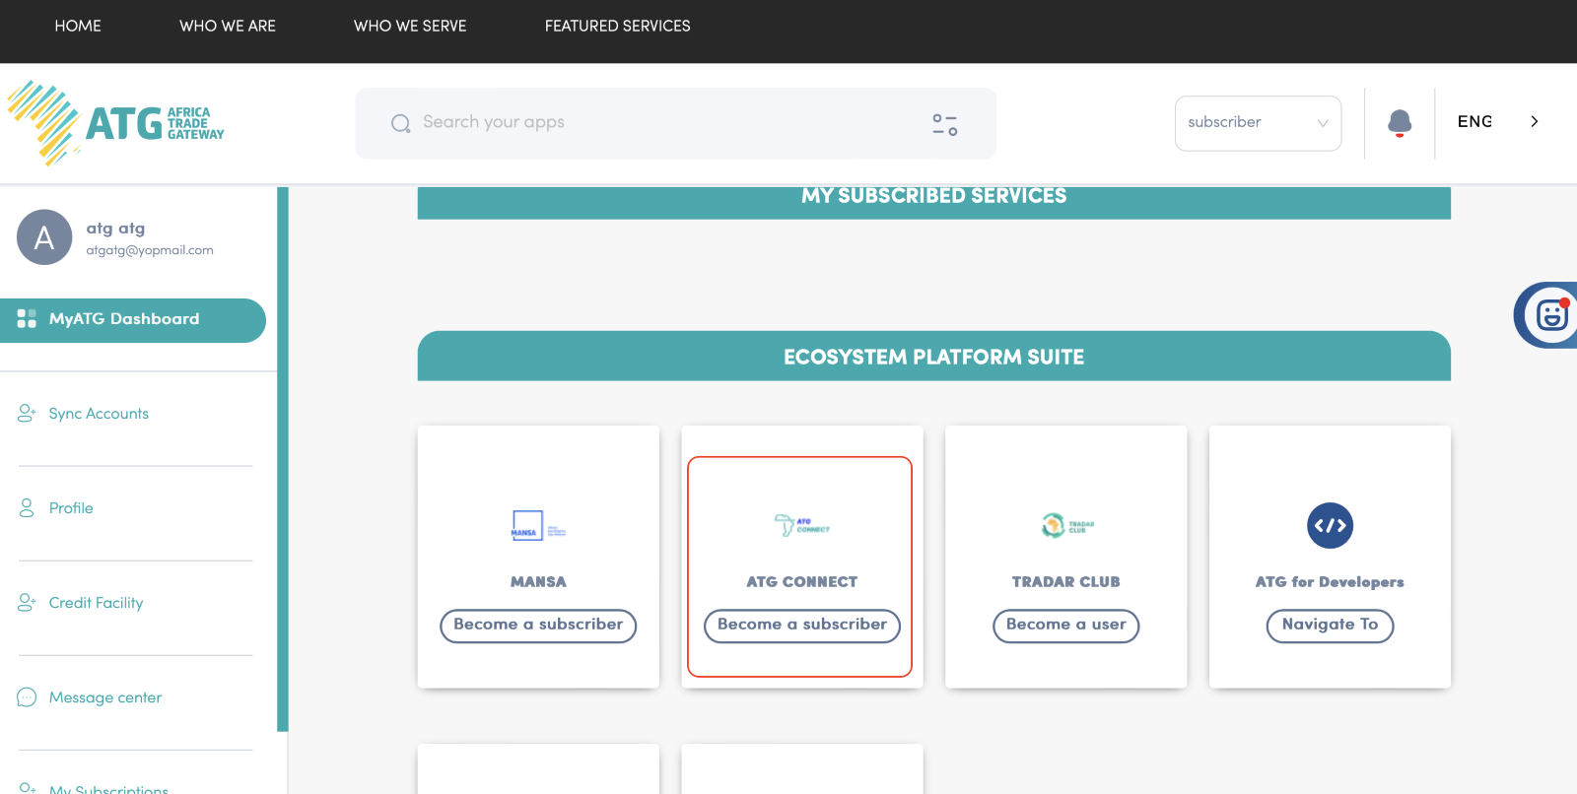
Task: Open the search filter options icon
Action: pos(944,124)
